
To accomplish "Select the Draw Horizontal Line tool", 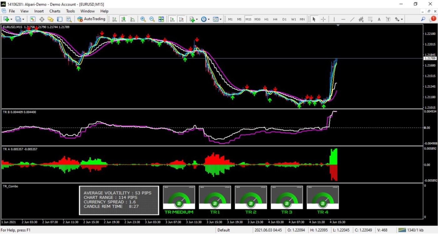I will (x=343, y=19).
